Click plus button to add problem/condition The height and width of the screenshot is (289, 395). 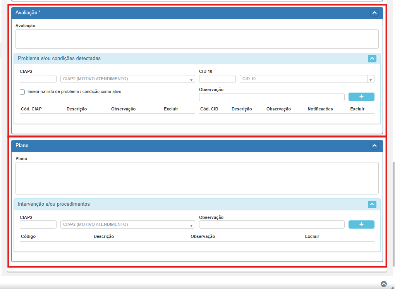point(361,97)
